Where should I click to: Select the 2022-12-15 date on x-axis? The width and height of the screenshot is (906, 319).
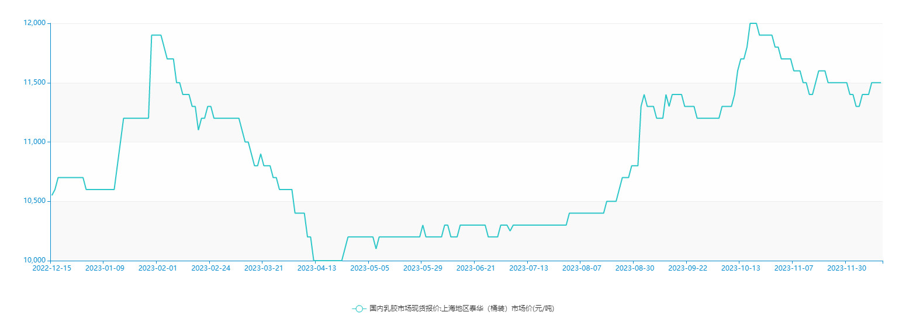click(x=51, y=268)
